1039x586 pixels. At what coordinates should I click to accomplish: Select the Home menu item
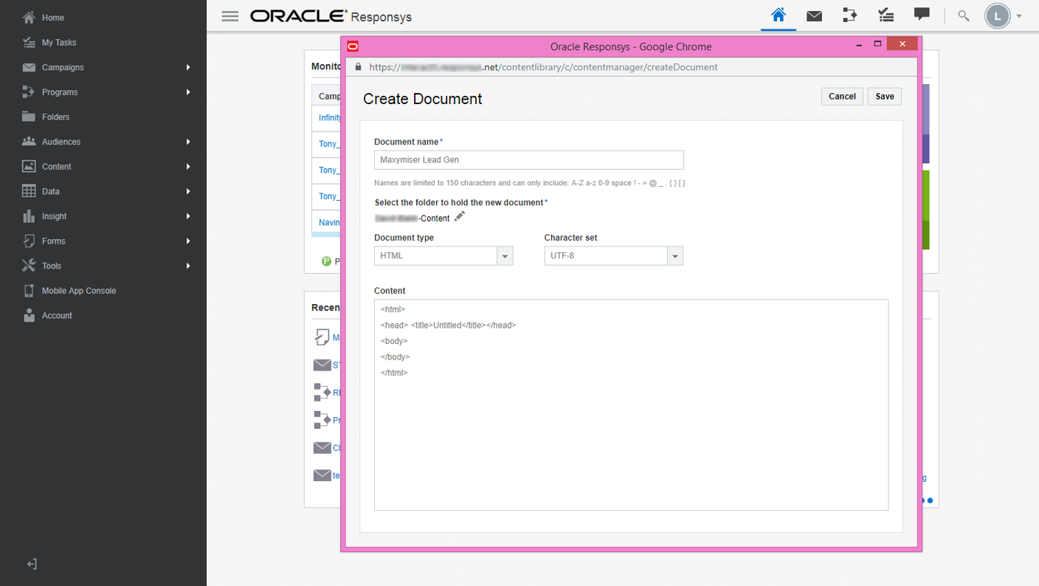click(53, 18)
